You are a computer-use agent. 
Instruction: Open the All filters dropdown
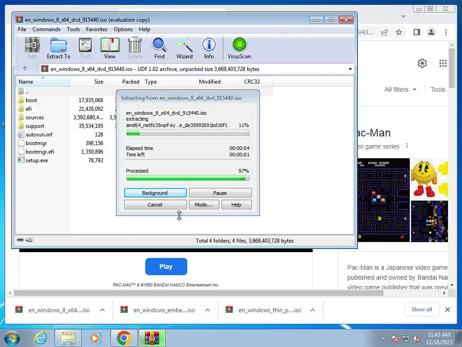(400, 89)
